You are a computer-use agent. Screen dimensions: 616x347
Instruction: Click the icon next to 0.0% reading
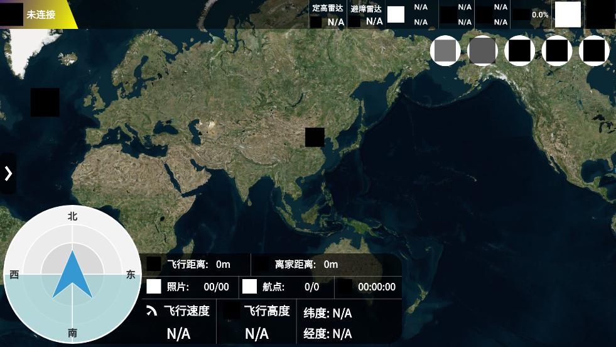coord(521,14)
